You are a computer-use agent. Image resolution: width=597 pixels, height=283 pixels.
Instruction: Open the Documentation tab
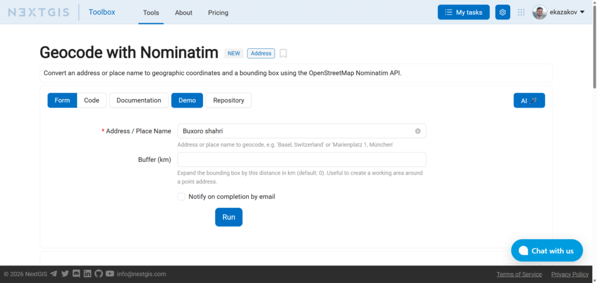click(x=139, y=100)
